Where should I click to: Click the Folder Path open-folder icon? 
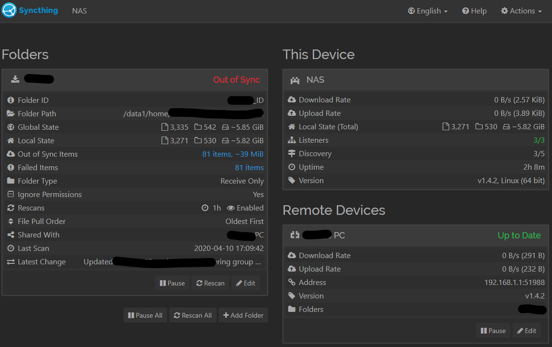tap(11, 113)
